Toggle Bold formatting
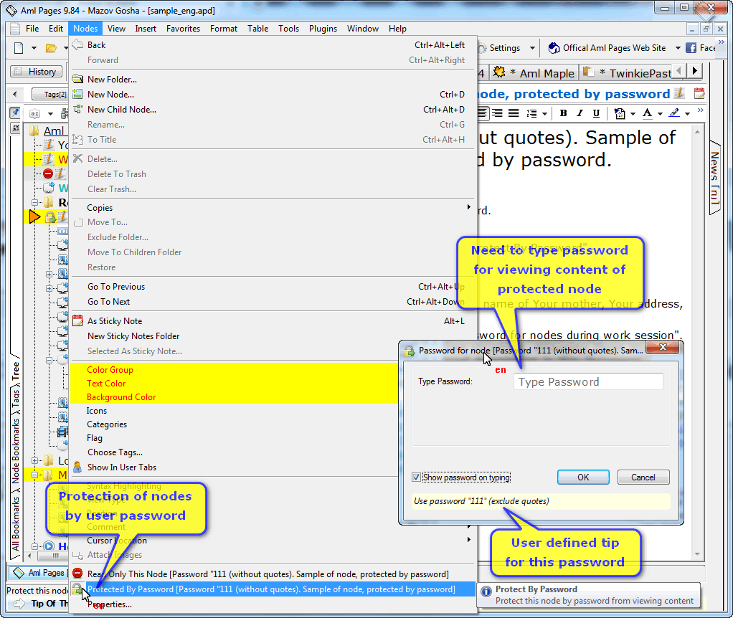Image resolution: width=733 pixels, height=618 pixels. 563,113
